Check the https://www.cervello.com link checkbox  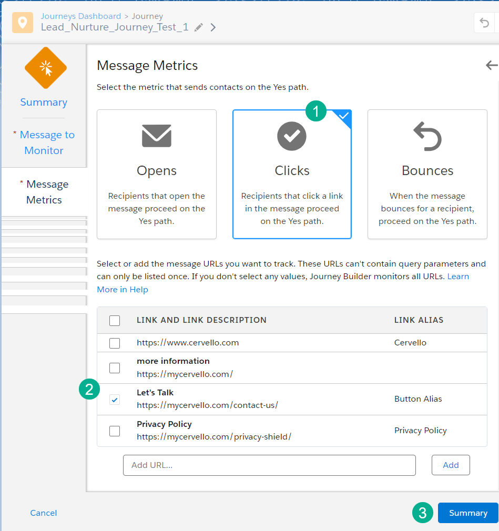tap(115, 343)
